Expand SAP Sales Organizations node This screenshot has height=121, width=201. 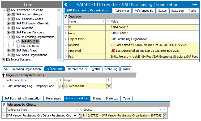point(8,55)
